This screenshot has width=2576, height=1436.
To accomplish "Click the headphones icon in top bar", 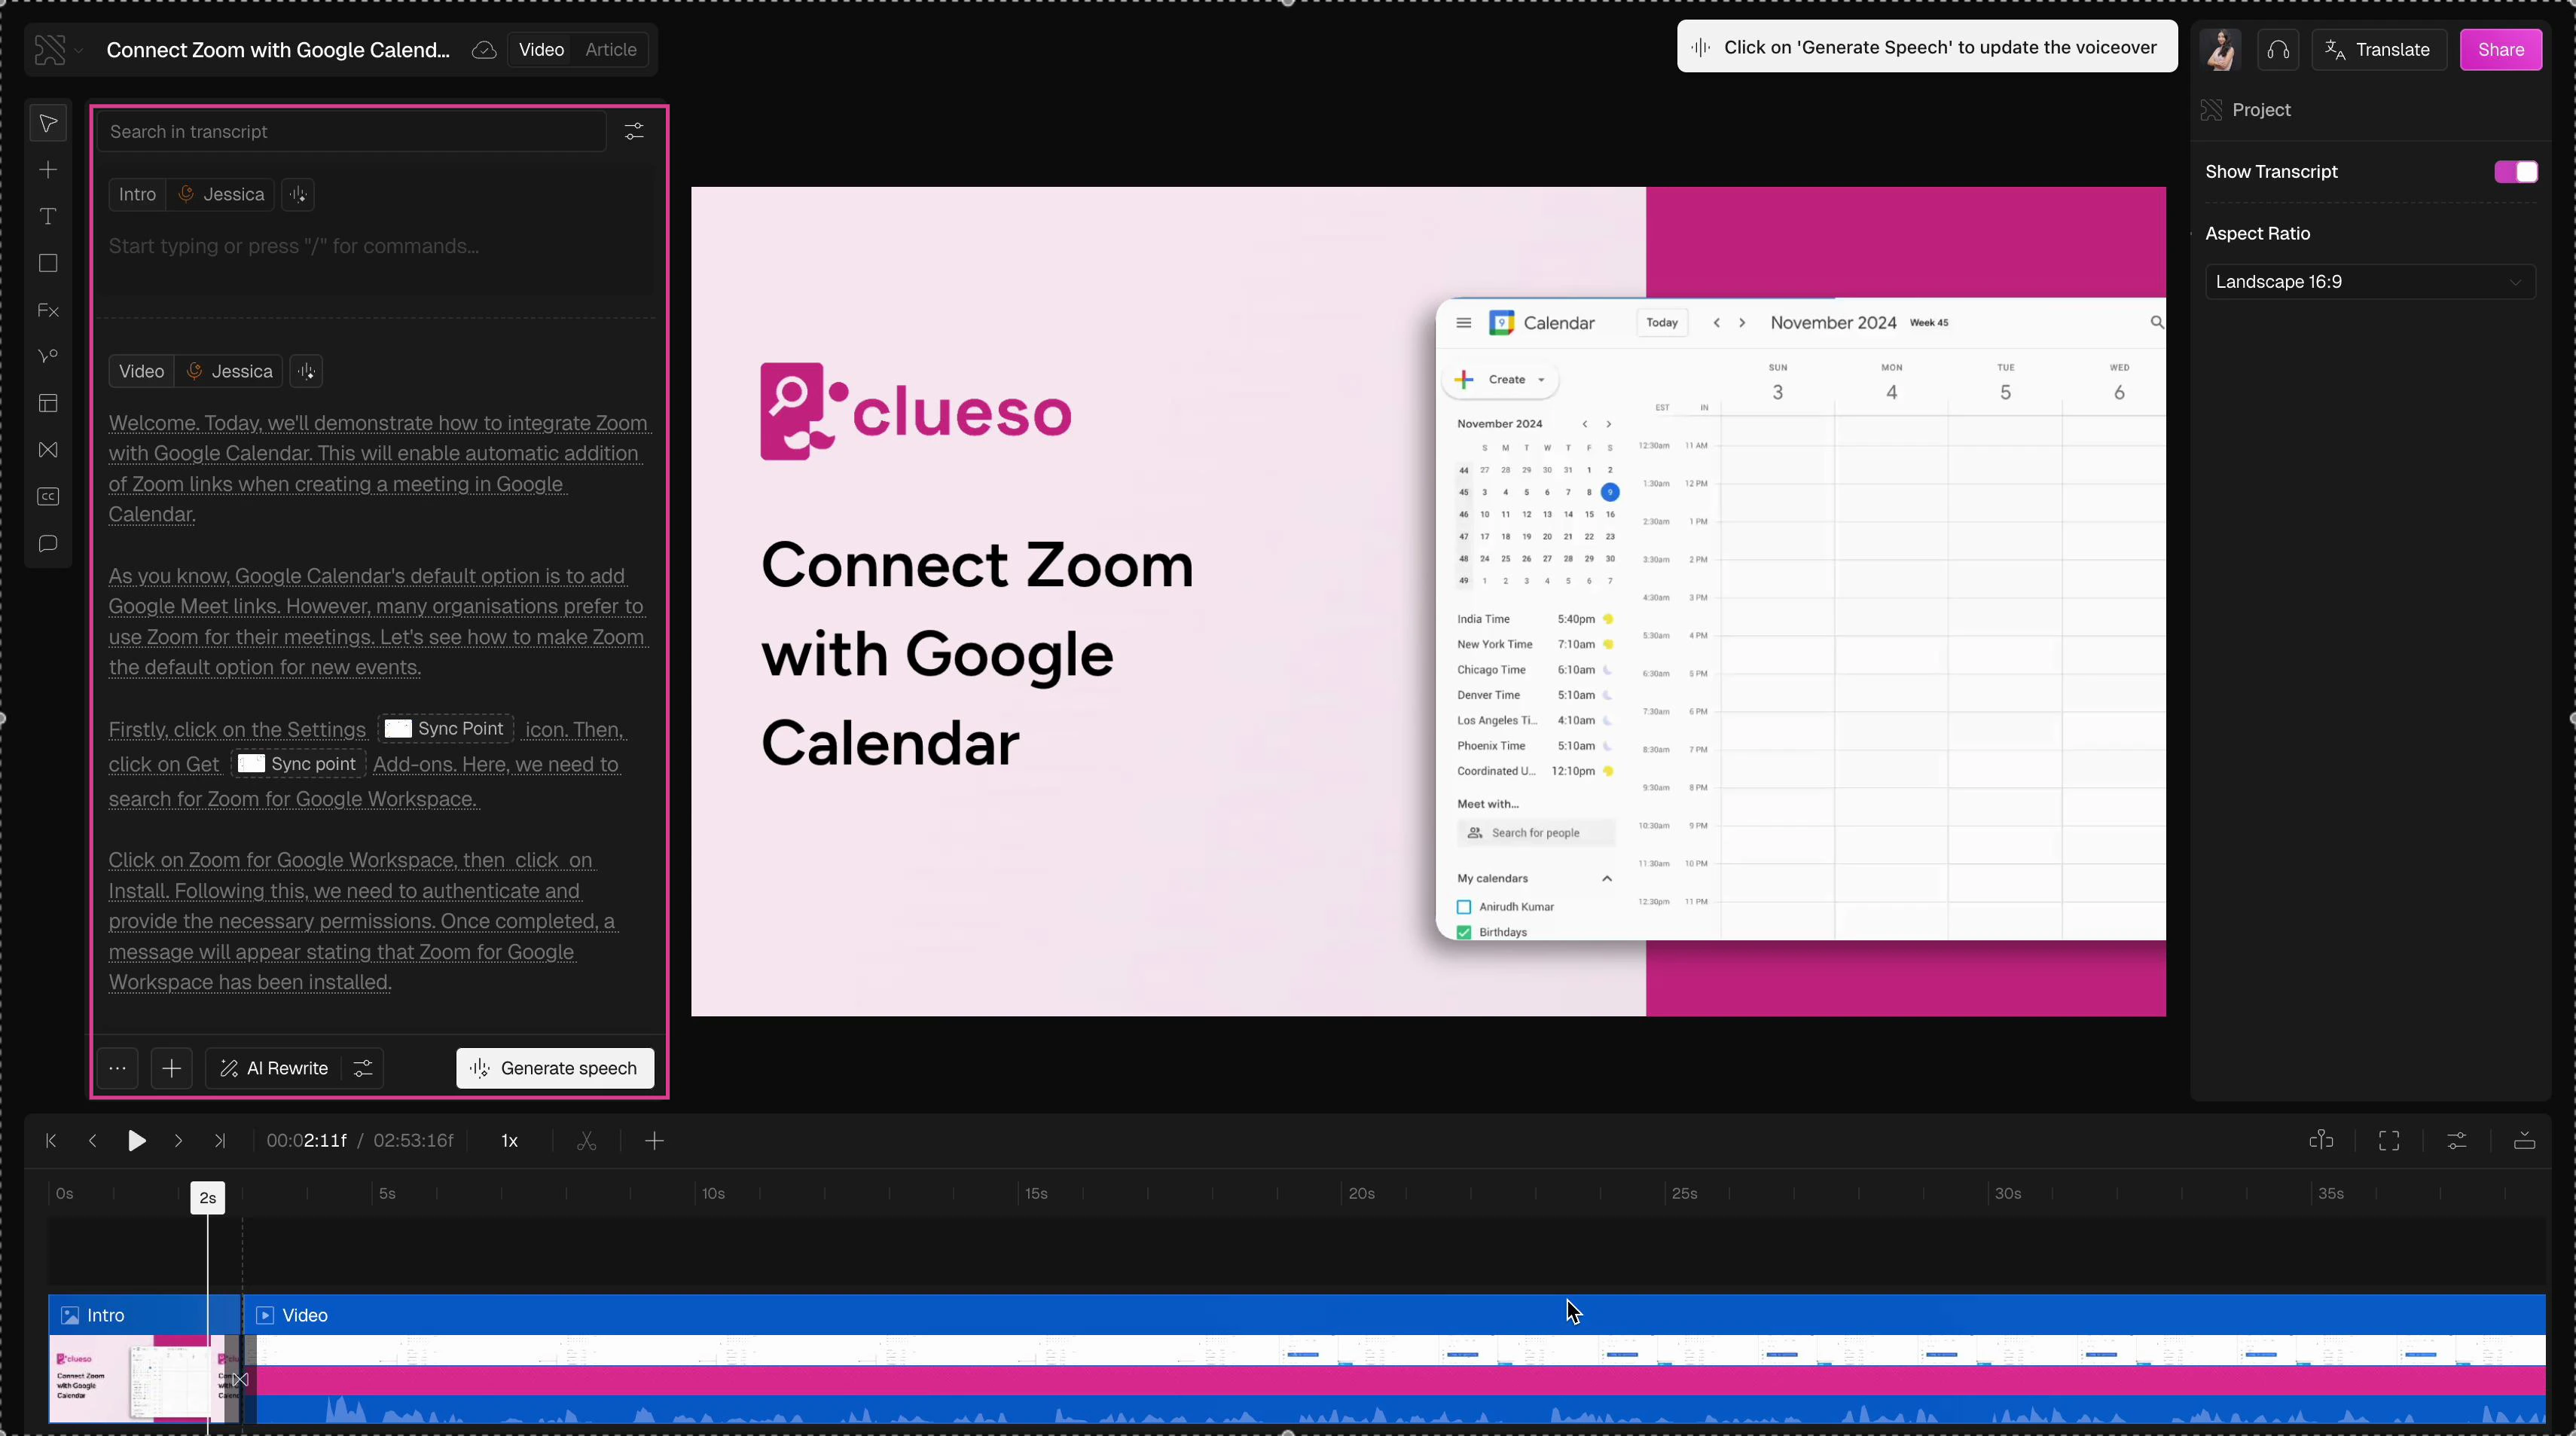I will (2278, 50).
